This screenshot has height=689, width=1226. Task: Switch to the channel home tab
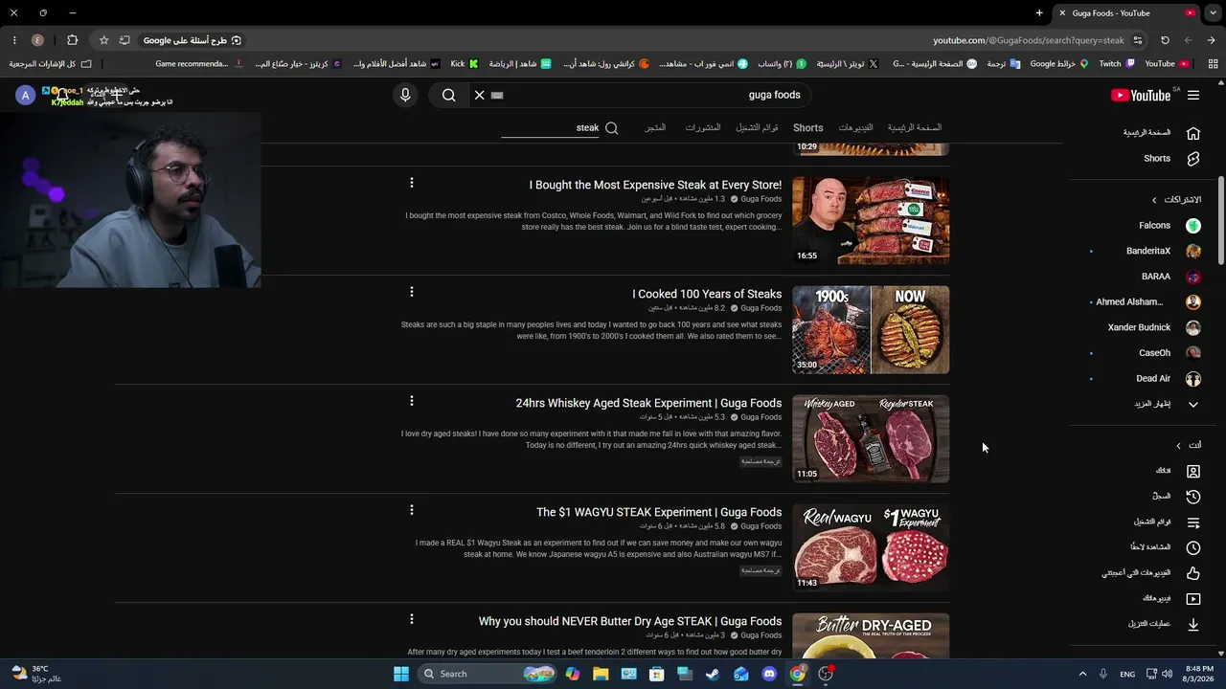pos(914,127)
